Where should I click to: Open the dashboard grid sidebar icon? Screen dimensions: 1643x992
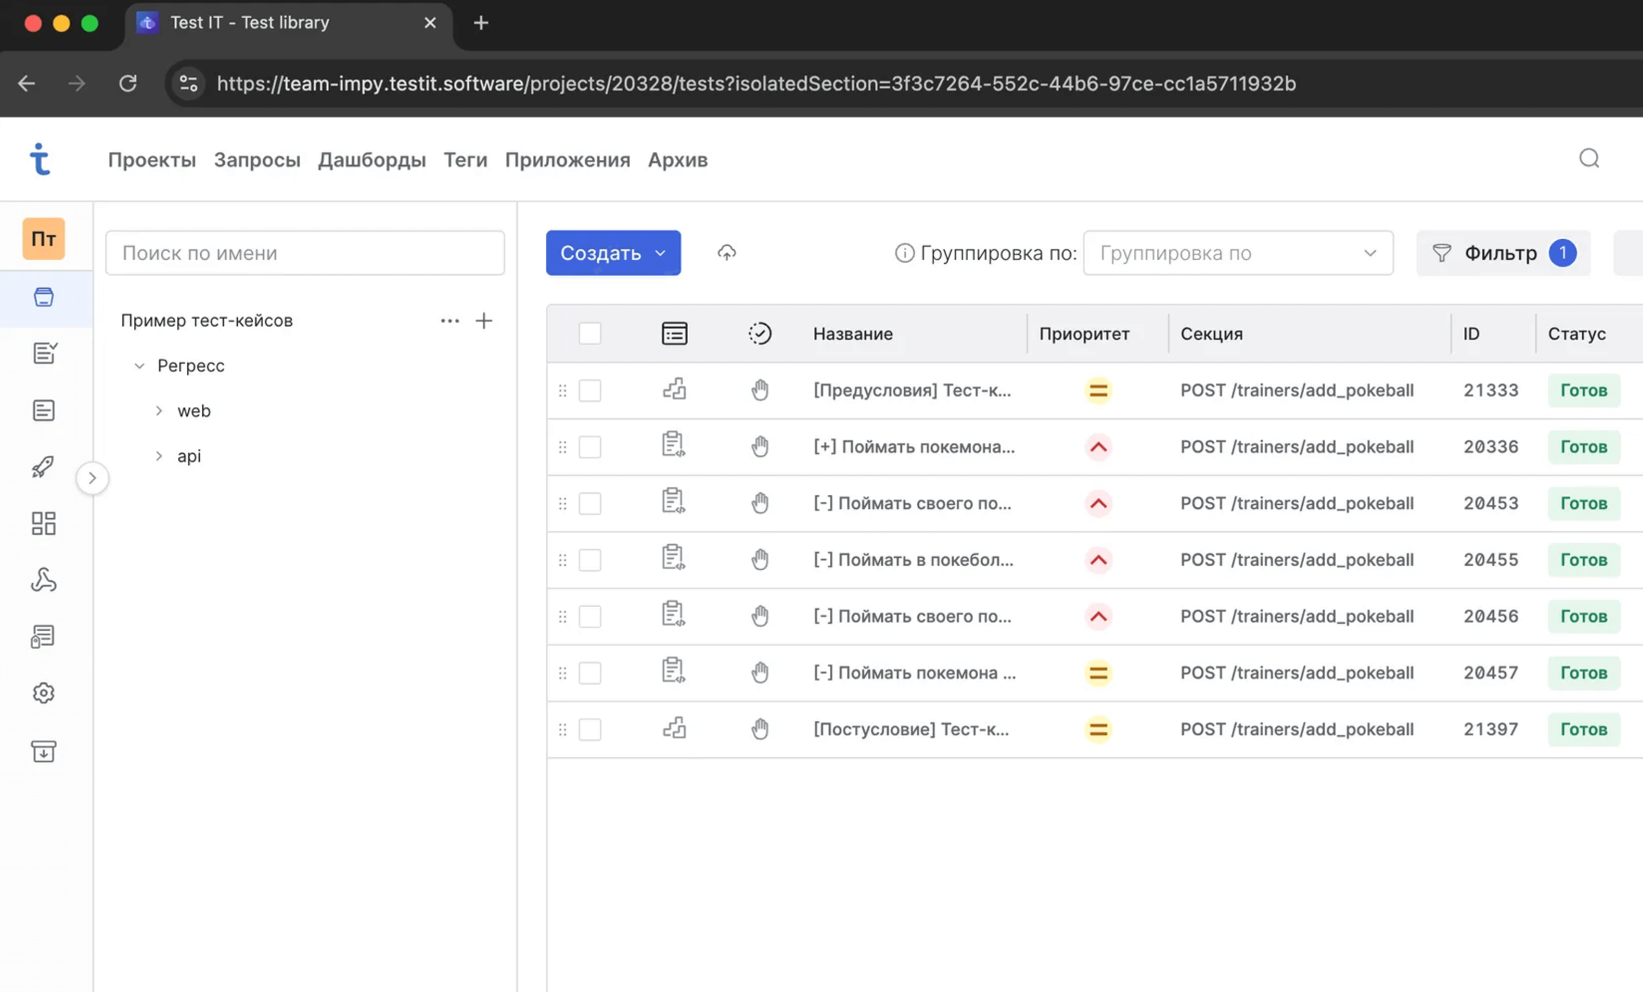pos(43,523)
